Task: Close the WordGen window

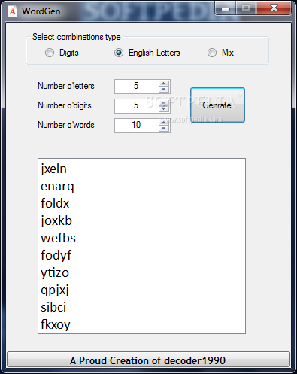Action: click(x=274, y=8)
